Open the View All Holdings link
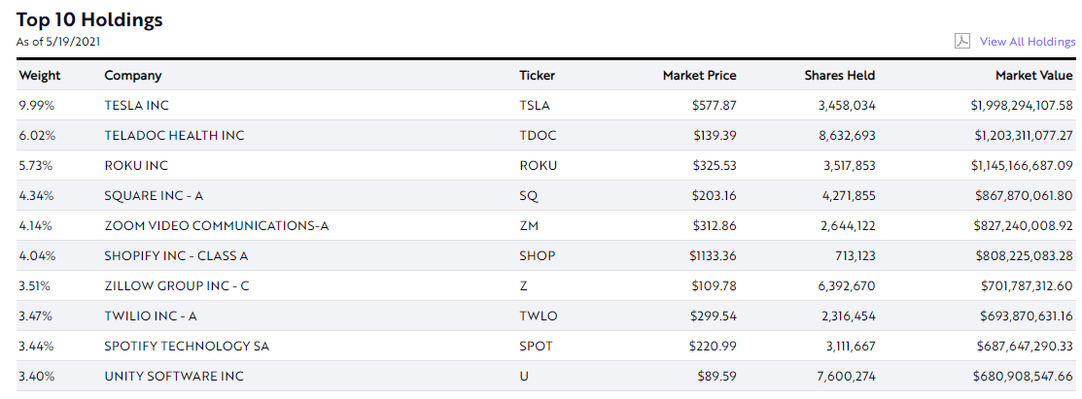The height and width of the screenshot is (399, 1082). click(1027, 42)
